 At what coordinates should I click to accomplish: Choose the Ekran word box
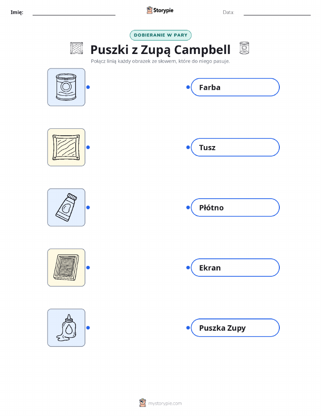(x=235, y=268)
